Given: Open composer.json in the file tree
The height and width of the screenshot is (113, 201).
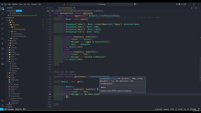Looking at the screenshot, I should (15, 94).
